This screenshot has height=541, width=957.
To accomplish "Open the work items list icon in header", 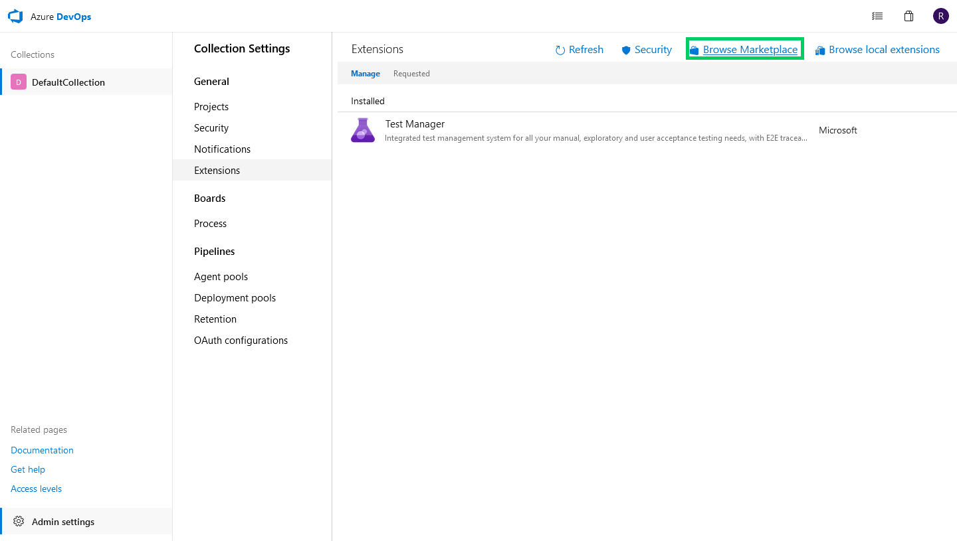I will tap(877, 17).
